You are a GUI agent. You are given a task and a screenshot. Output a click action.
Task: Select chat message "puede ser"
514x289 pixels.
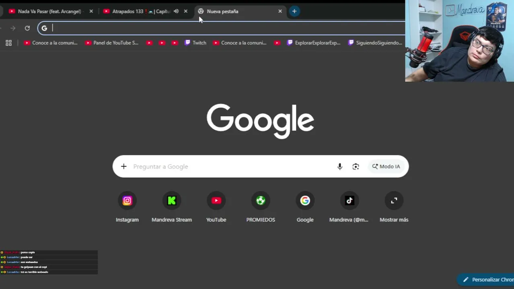27,257
